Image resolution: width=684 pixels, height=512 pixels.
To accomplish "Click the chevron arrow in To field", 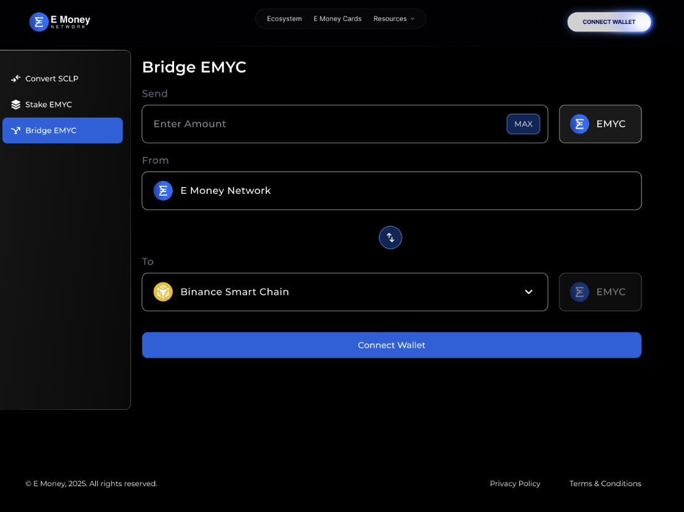I will click(528, 292).
